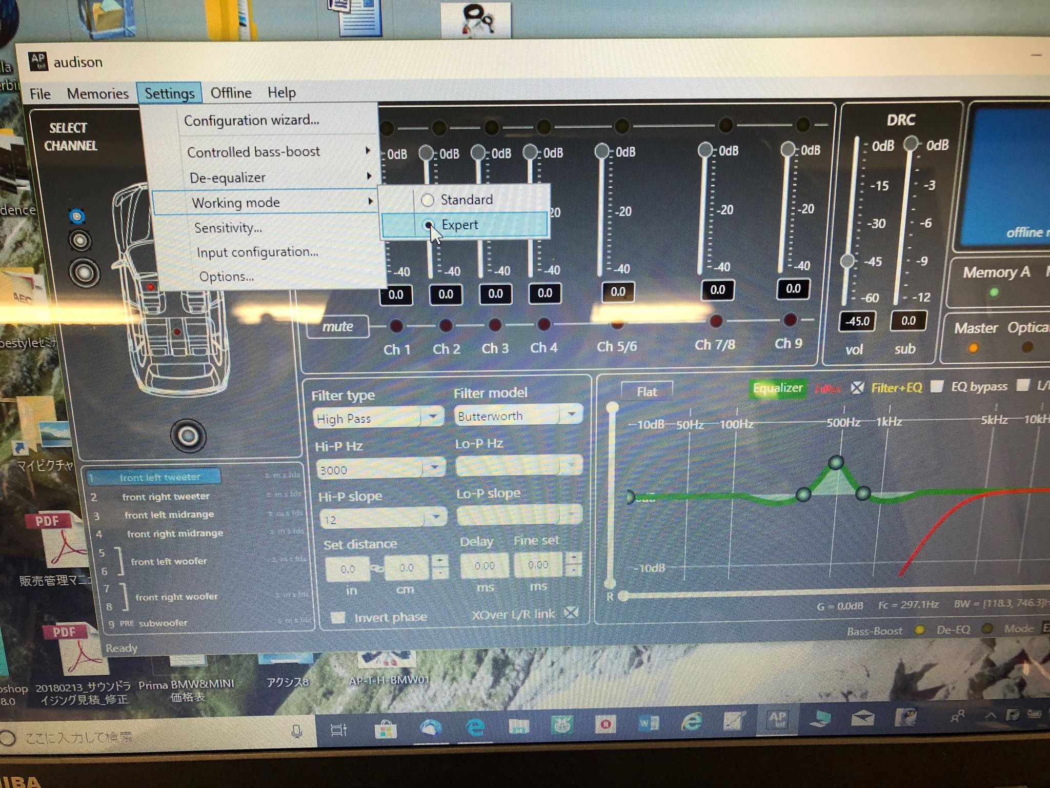1050x788 pixels.
Task: Click the Cortana microphone icon
Action: pyautogui.click(x=296, y=732)
